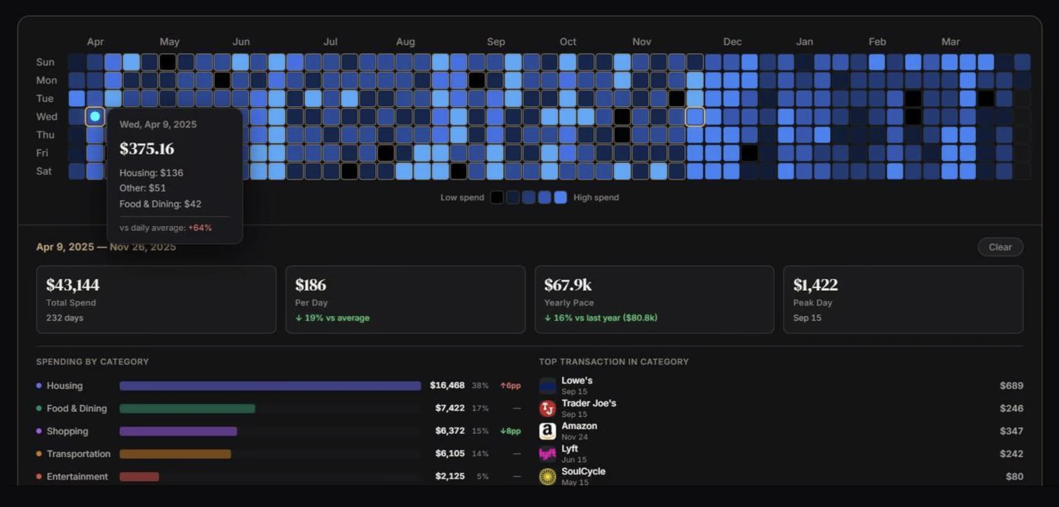Click the SoulCycle merchant logo
The image size is (1059, 507).
[548, 477]
